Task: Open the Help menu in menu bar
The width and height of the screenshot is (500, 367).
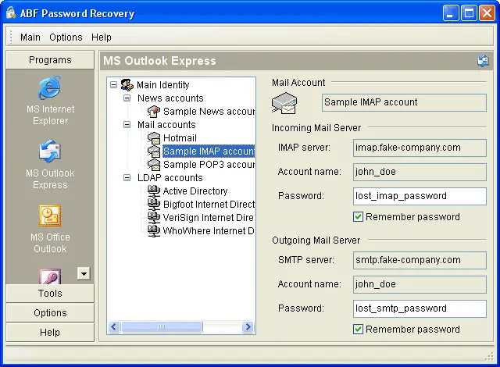Action: 102,37
